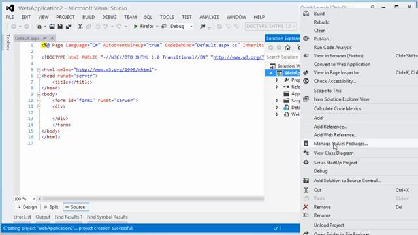Click the Solution Explorer Home icon
This screenshot has height=235, width=418.
point(287,48)
